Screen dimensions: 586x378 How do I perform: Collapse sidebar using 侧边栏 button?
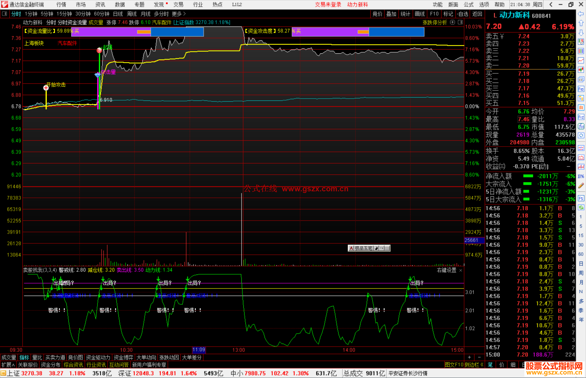pyautogui.click(x=474, y=365)
